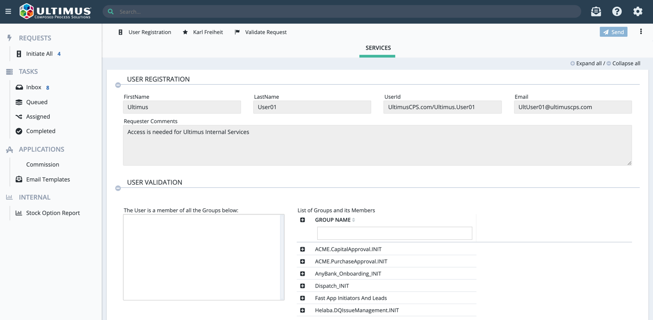Open Stock Option Report

click(53, 213)
